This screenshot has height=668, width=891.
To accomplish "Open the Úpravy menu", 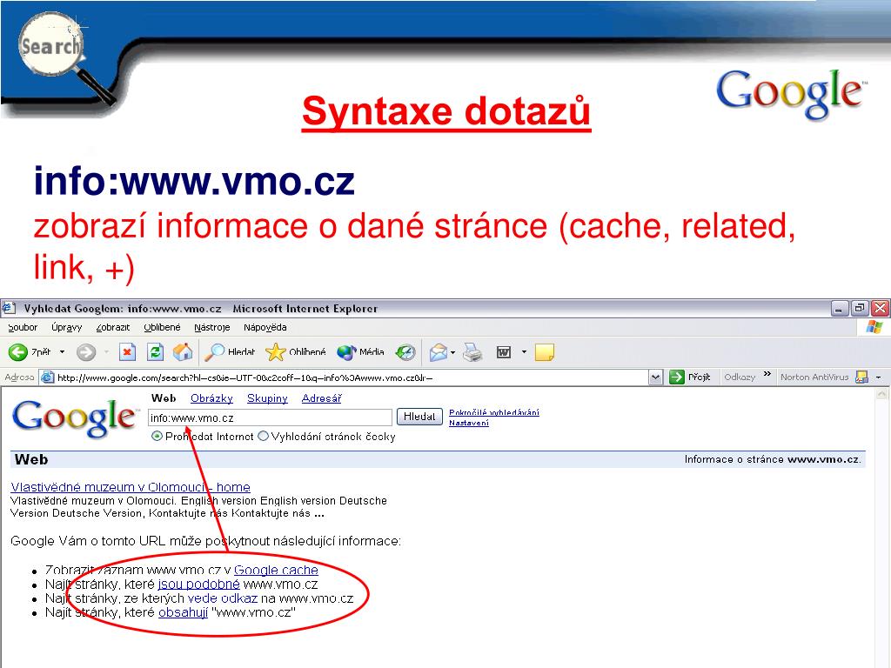I will [66, 327].
